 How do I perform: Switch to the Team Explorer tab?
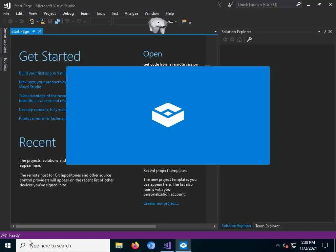(267, 226)
